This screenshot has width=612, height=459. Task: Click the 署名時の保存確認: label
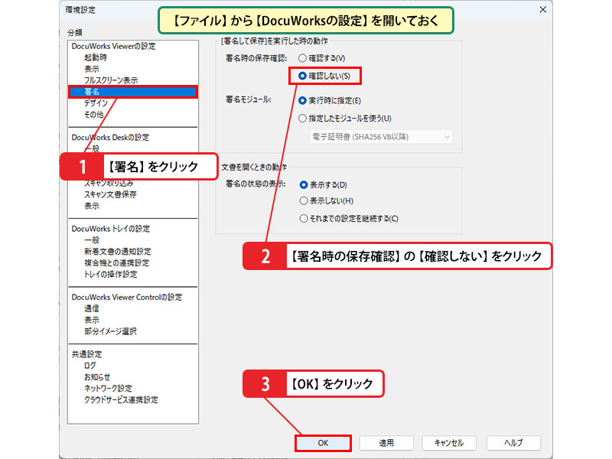click(x=256, y=58)
